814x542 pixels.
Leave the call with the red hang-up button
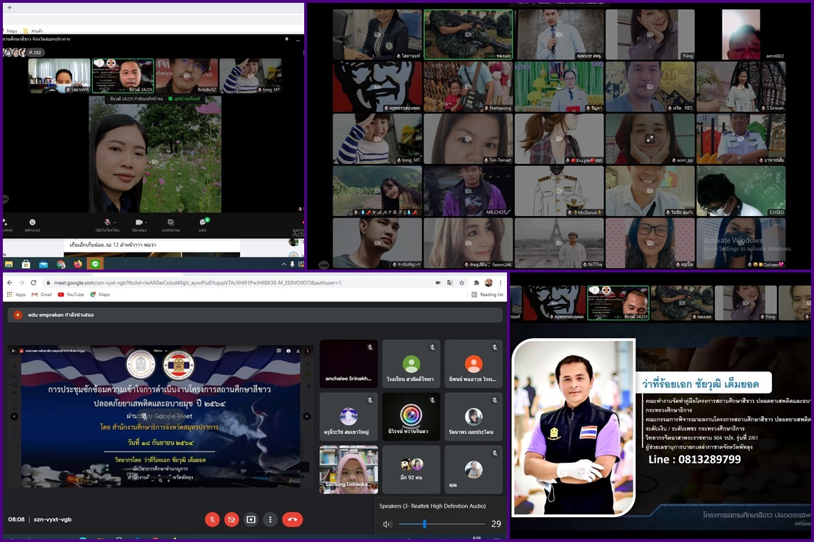pos(292,519)
